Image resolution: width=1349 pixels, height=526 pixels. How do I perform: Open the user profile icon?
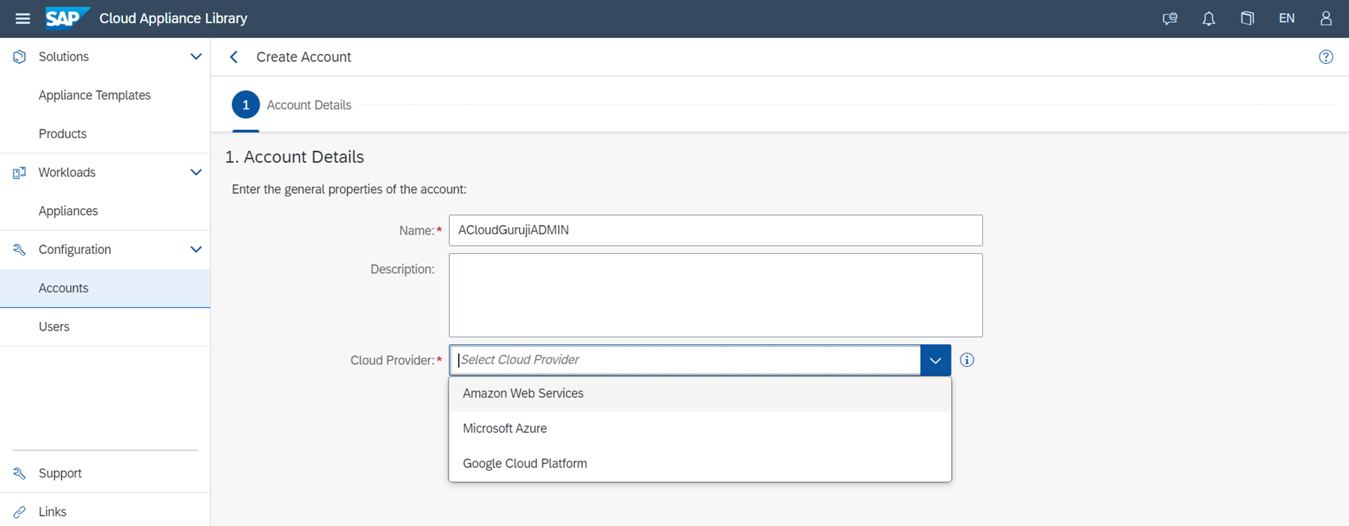[x=1325, y=18]
